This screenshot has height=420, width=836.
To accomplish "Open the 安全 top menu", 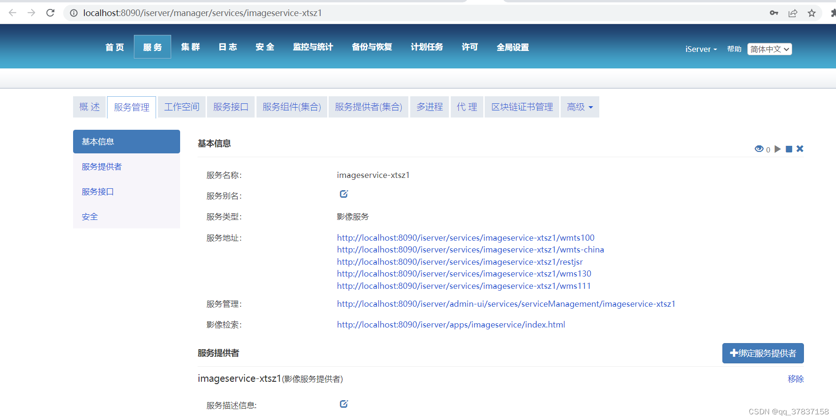I will click(x=265, y=47).
